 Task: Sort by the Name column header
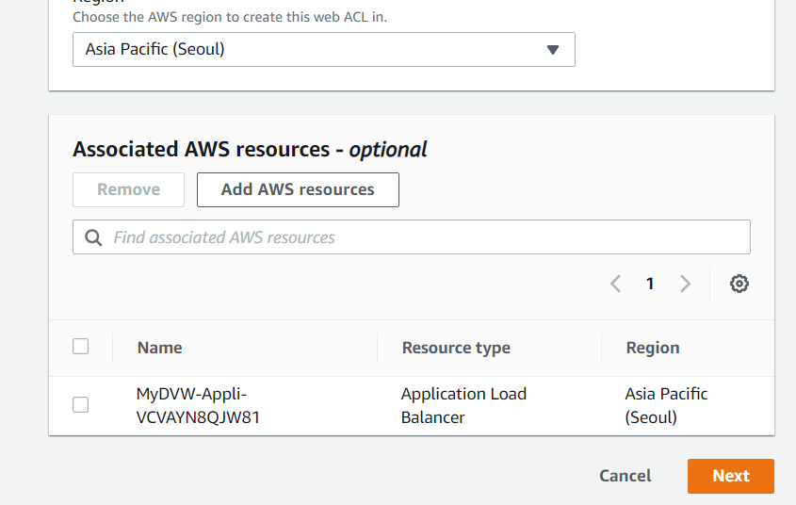click(x=159, y=348)
